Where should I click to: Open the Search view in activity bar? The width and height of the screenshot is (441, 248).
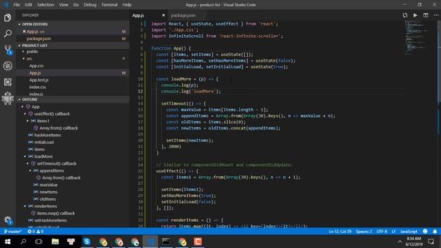8,34
